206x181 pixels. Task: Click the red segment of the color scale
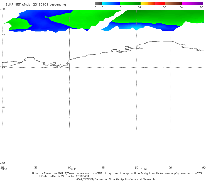(x=160, y=3)
